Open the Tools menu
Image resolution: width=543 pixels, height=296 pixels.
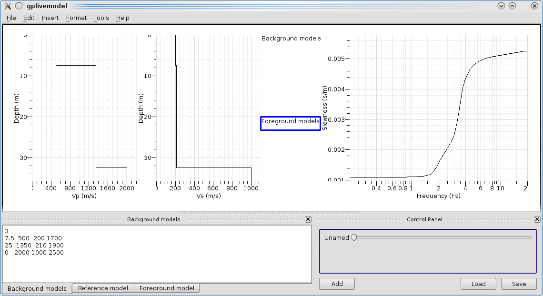(101, 18)
